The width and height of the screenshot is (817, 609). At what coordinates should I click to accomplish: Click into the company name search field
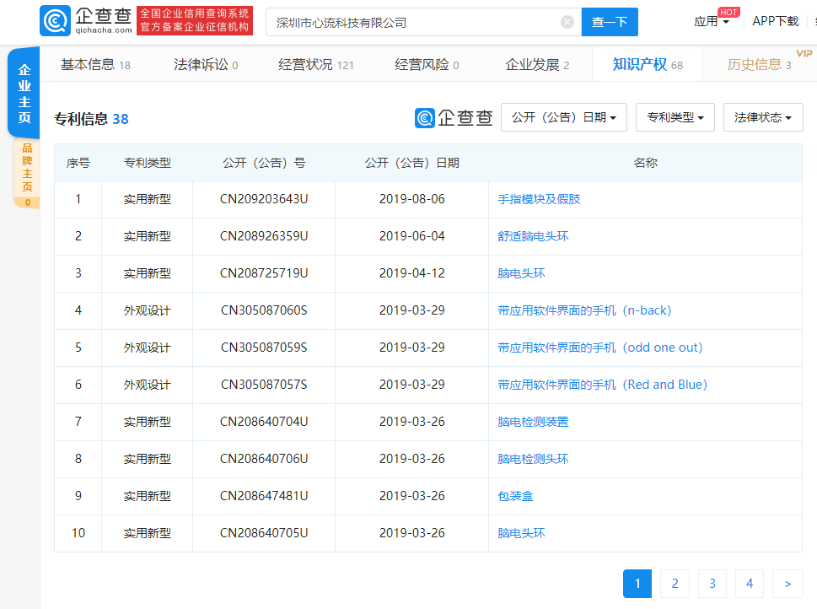point(413,22)
